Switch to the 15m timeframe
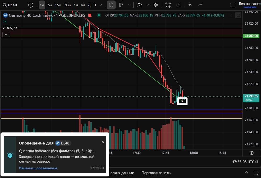Screen dimensions: 261x178 point(58,5)
